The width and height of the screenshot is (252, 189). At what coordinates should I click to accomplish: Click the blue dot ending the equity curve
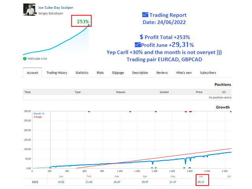click(89, 25)
